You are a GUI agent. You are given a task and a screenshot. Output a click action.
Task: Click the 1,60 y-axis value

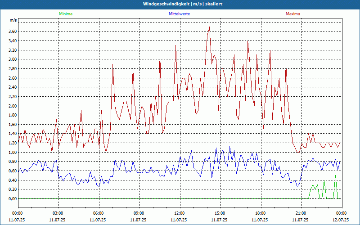13,125
